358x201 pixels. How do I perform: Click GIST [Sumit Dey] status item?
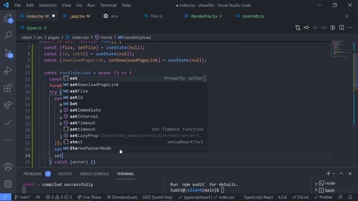click(158, 197)
